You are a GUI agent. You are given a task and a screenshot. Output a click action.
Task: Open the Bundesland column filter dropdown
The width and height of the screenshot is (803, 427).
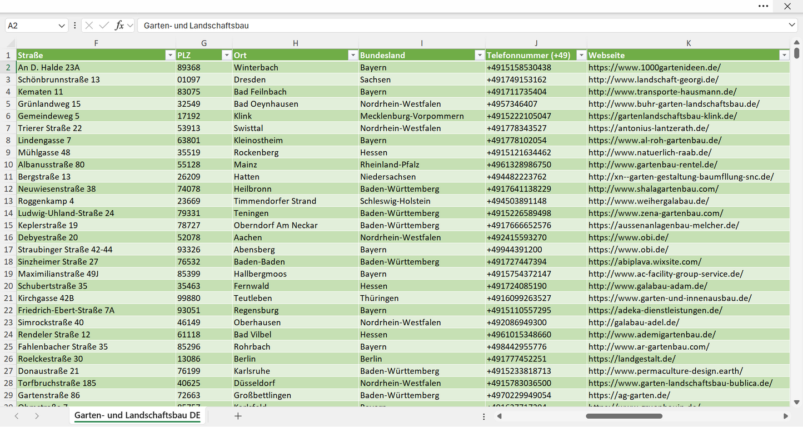480,55
